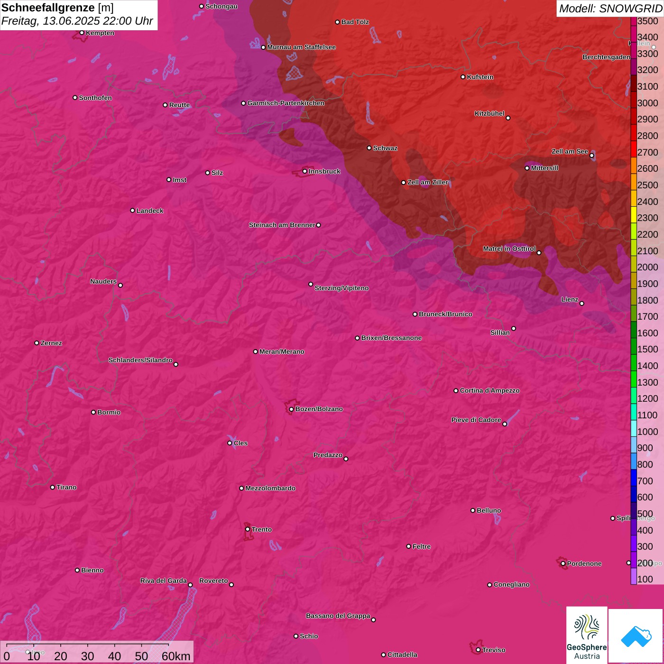
Task: Click the Sterzing/Vipiteno label
Action: (x=341, y=288)
